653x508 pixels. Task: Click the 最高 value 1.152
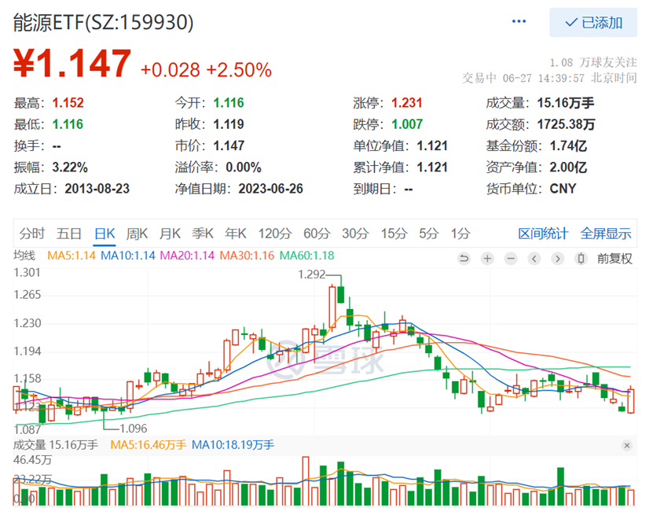(68, 102)
